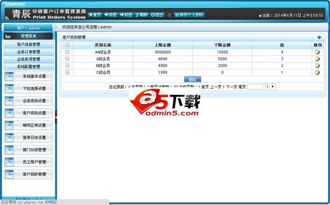Click 用户：admin tab label

click(28, 28)
